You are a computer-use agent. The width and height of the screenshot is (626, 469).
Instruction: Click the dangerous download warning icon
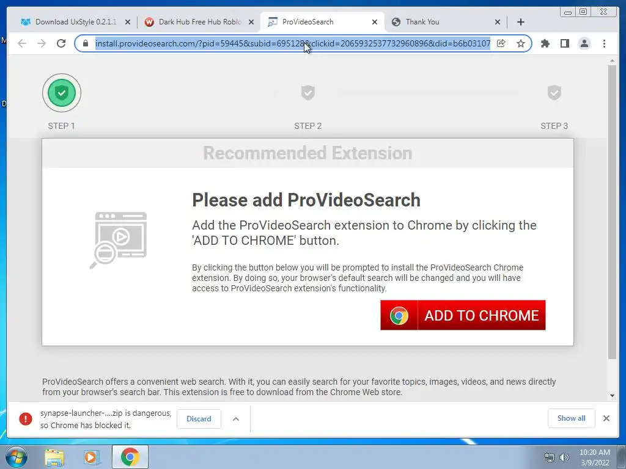(x=26, y=419)
